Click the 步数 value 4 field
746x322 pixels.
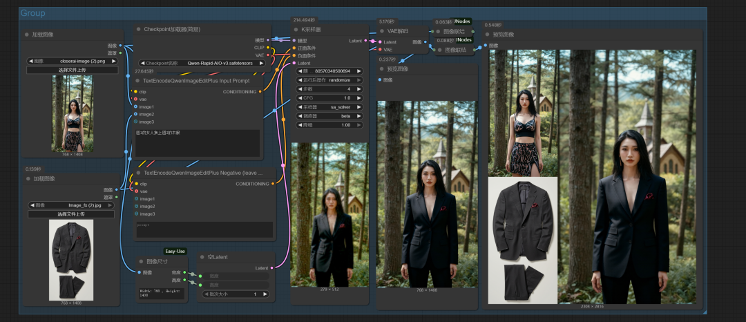pos(329,89)
